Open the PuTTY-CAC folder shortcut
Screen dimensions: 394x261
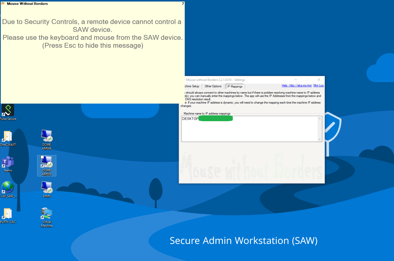8,216
